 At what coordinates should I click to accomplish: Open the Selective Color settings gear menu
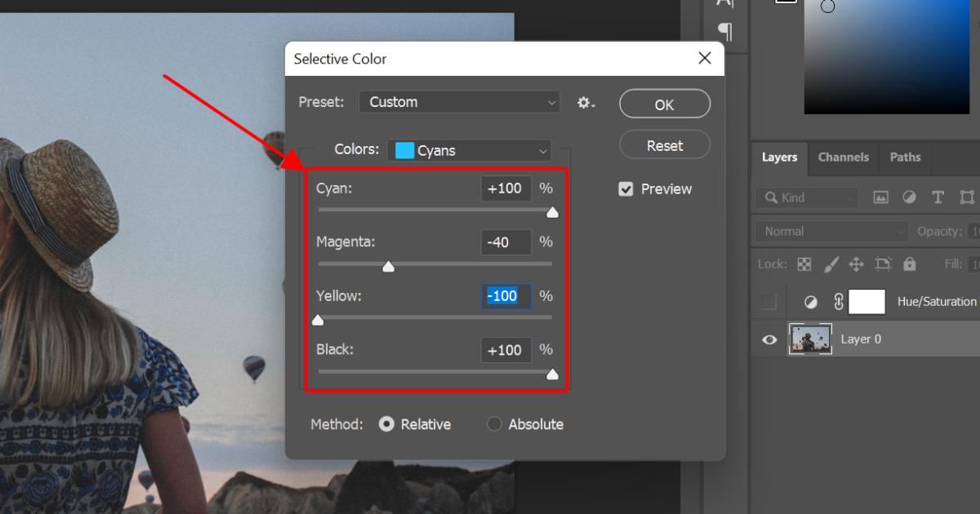pos(586,102)
